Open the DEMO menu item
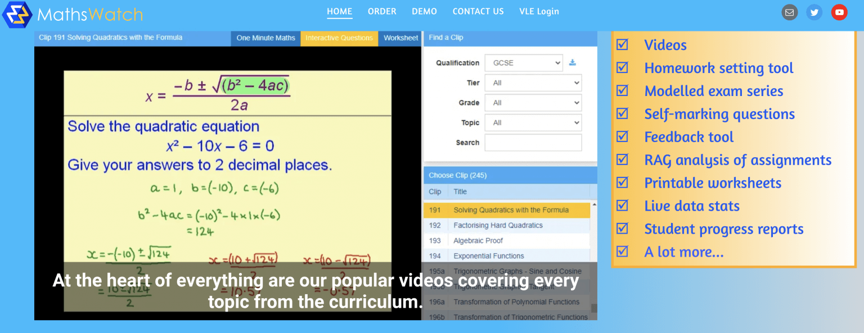Viewport: 864px width, 333px height. click(x=424, y=11)
